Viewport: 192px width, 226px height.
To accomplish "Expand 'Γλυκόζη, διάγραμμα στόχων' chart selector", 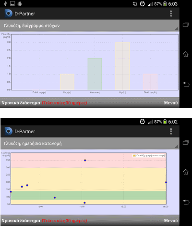I will pos(90,25).
